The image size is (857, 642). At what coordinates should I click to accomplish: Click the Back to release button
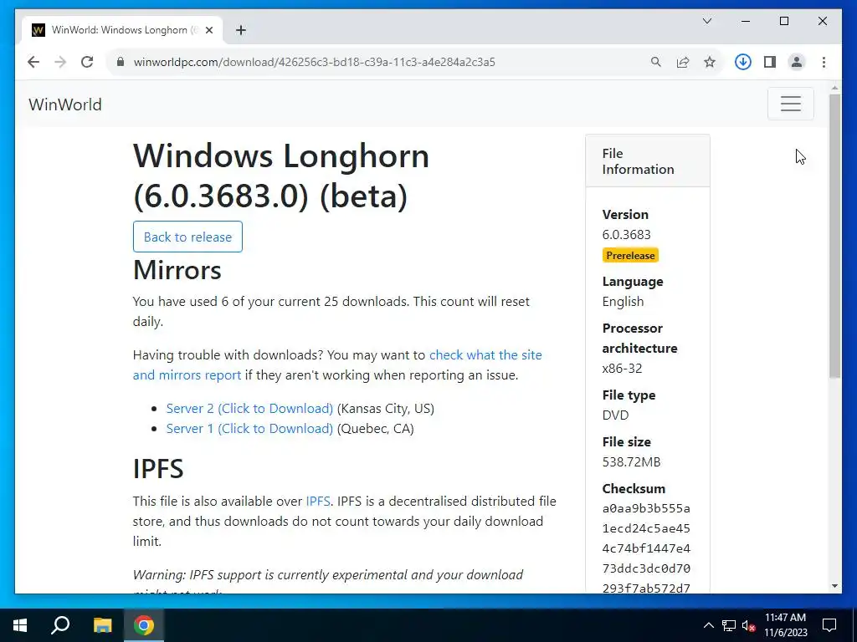(187, 237)
